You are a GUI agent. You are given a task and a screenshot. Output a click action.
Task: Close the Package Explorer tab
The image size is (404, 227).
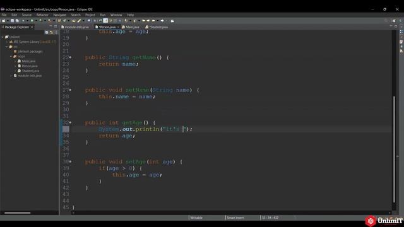[x=32, y=27]
